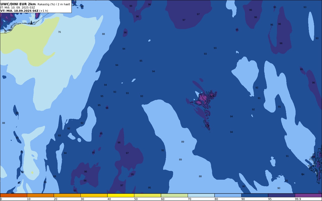
Task: Click the 60–70 pale green legend swatch
Action: coord(174,195)
